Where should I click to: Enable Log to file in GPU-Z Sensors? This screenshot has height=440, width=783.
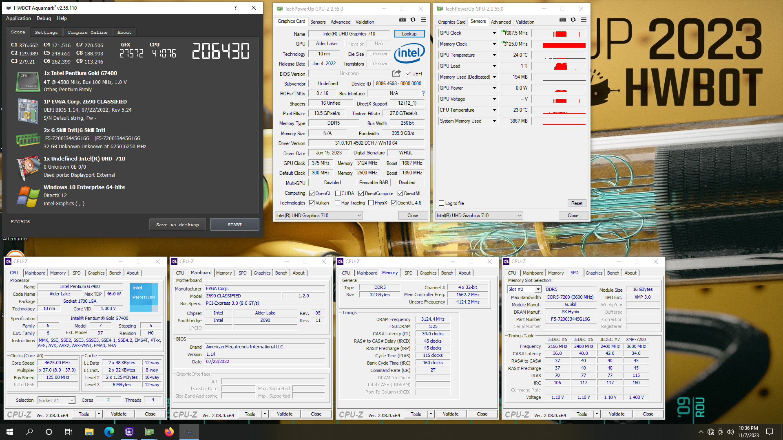coord(441,203)
